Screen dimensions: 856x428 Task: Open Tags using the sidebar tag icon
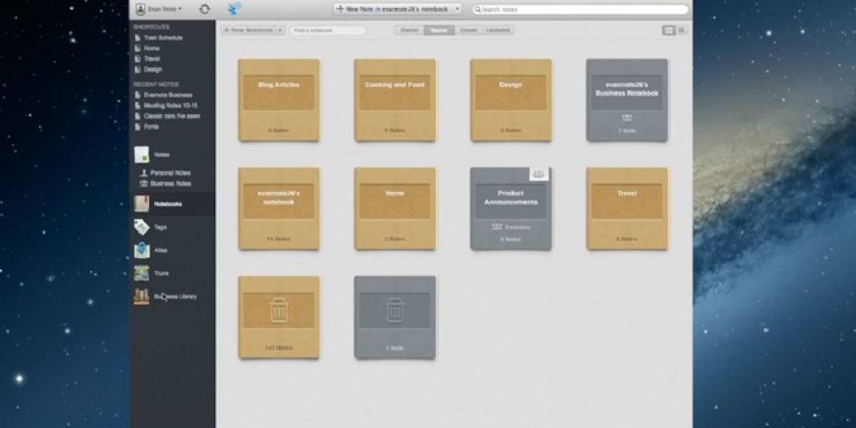click(x=141, y=227)
